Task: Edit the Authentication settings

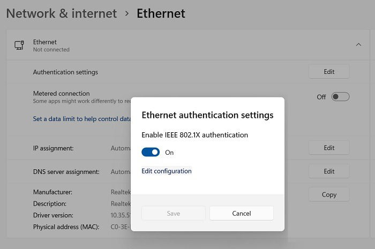Action: click(329, 72)
